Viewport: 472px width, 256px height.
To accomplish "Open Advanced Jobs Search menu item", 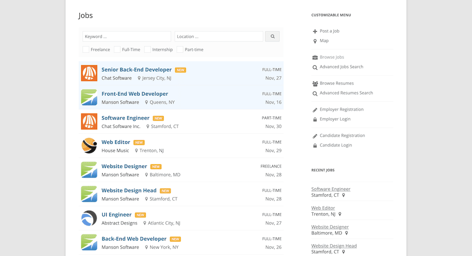I will coord(341,67).
